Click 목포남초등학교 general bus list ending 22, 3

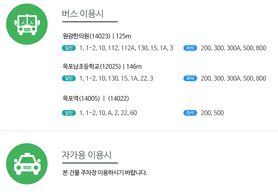tap(116, 78)
